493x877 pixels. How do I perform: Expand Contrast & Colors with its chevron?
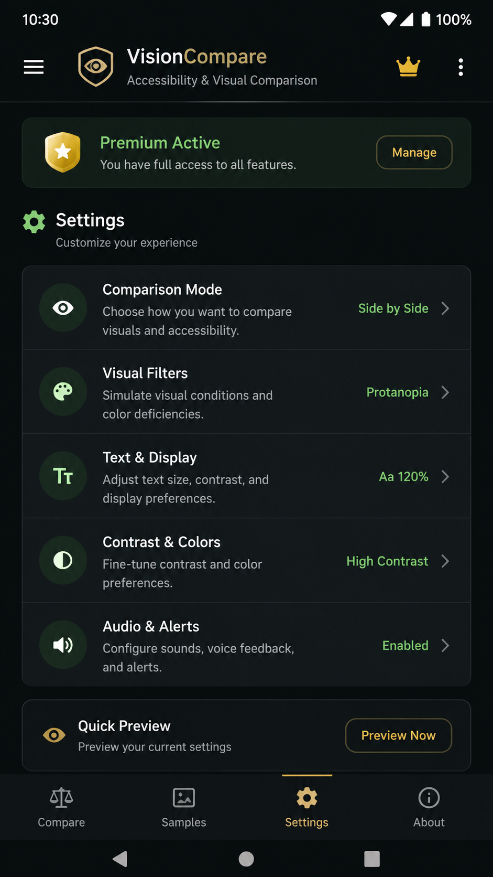point(445,561)
